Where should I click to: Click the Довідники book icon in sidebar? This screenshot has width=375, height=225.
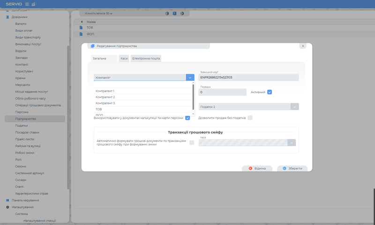(x=7, y=17)
